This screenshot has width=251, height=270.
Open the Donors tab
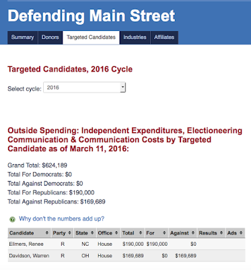pyautogui.click(x=50, y=37)
